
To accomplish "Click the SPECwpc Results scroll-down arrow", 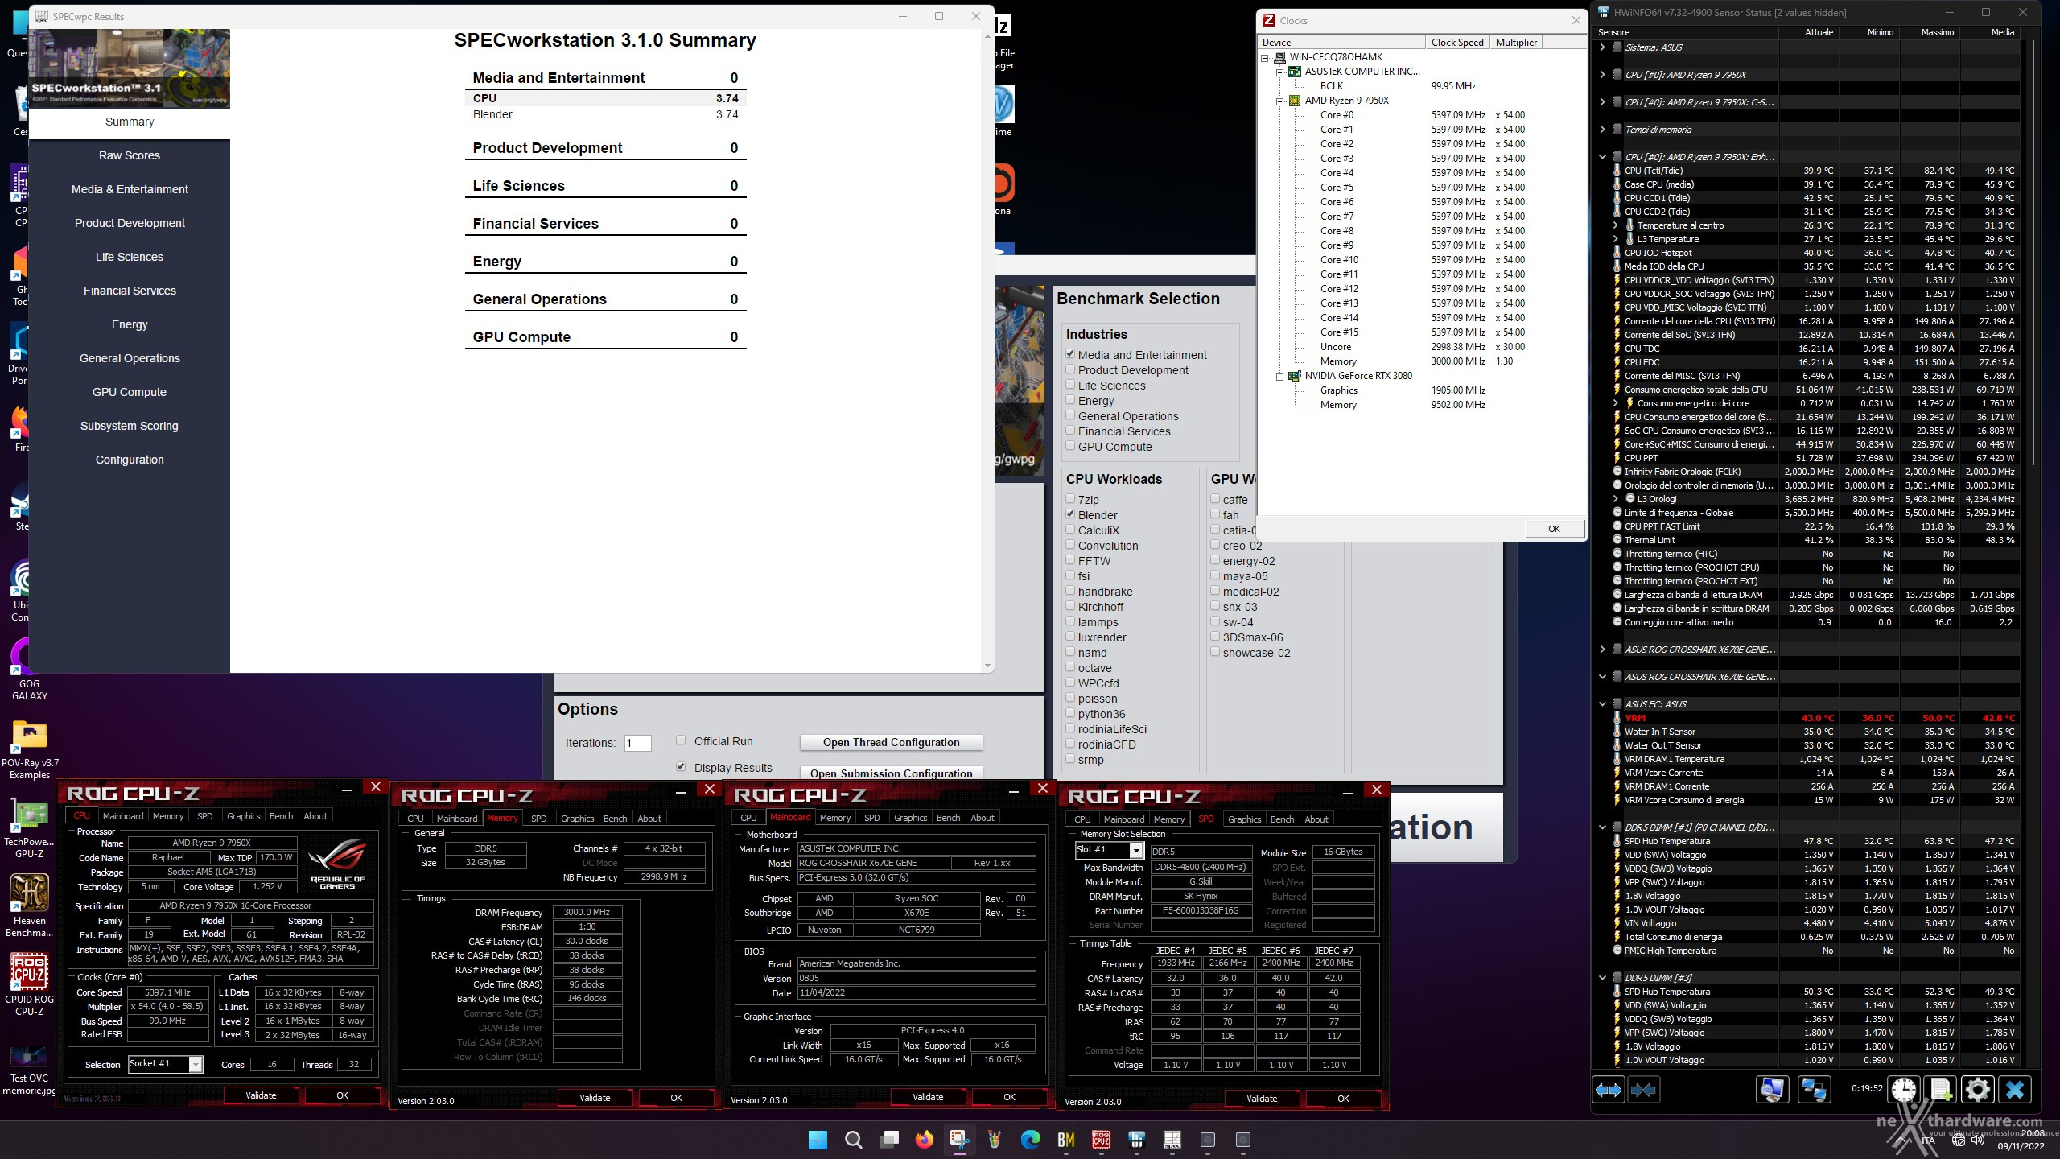I will pos(988,666).
